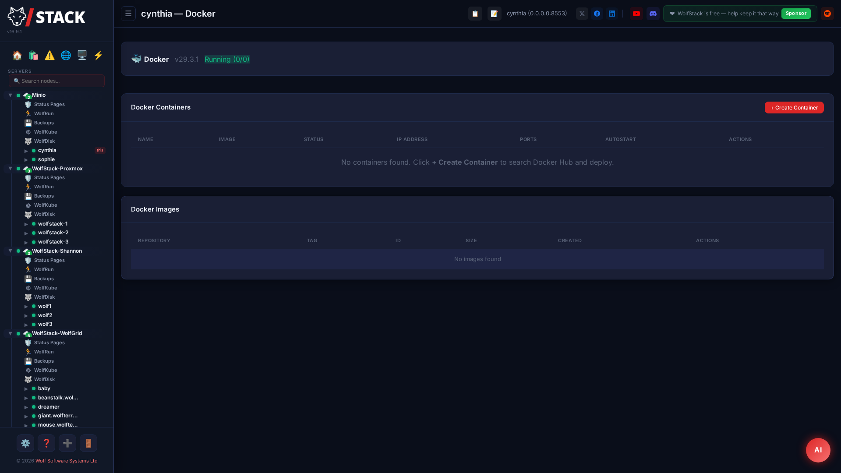Click the Search nodes field
This screenshot has height=473, width=841.
coord(57,81)
